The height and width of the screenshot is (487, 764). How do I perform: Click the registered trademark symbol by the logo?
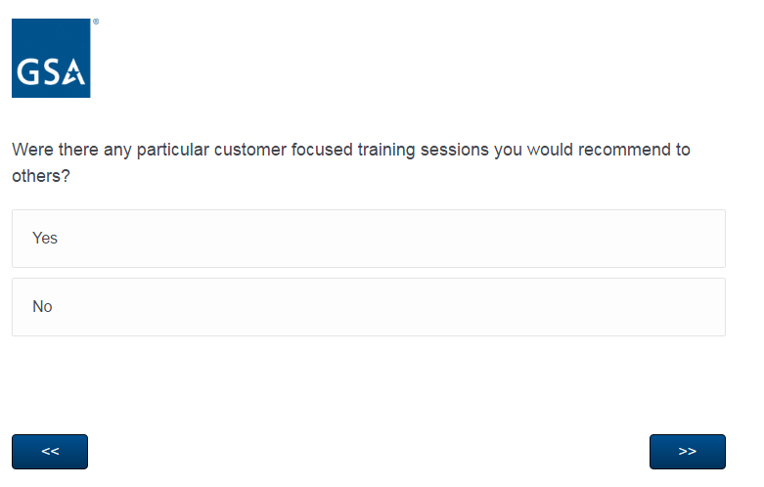(95, 21)
